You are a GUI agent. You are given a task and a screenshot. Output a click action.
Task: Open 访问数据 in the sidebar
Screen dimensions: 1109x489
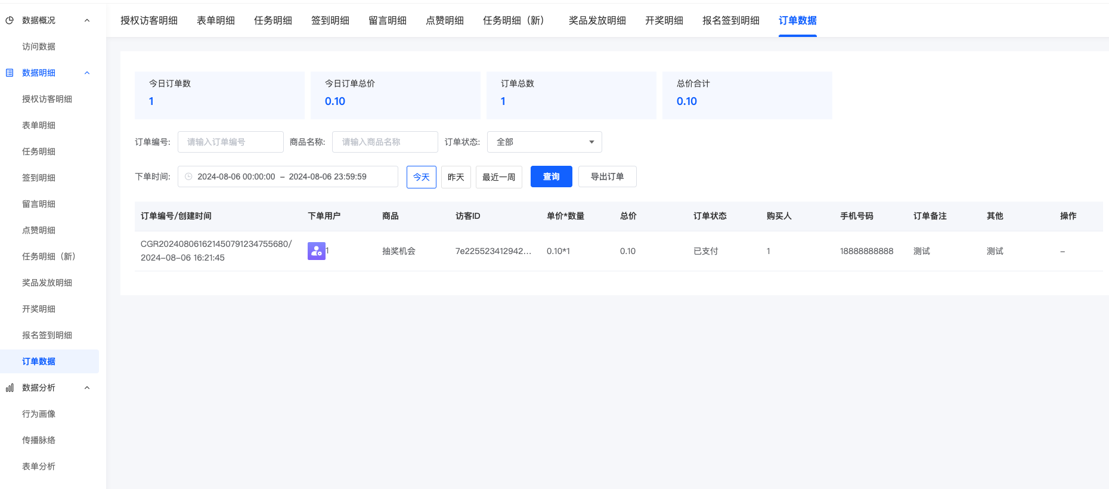click(x=39, y=47)
